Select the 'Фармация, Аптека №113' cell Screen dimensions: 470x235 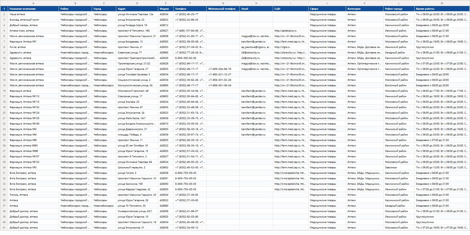33,96
